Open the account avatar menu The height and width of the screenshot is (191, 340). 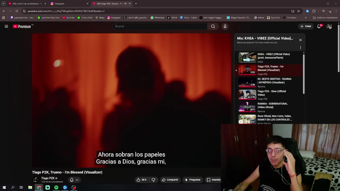(329, 26)
